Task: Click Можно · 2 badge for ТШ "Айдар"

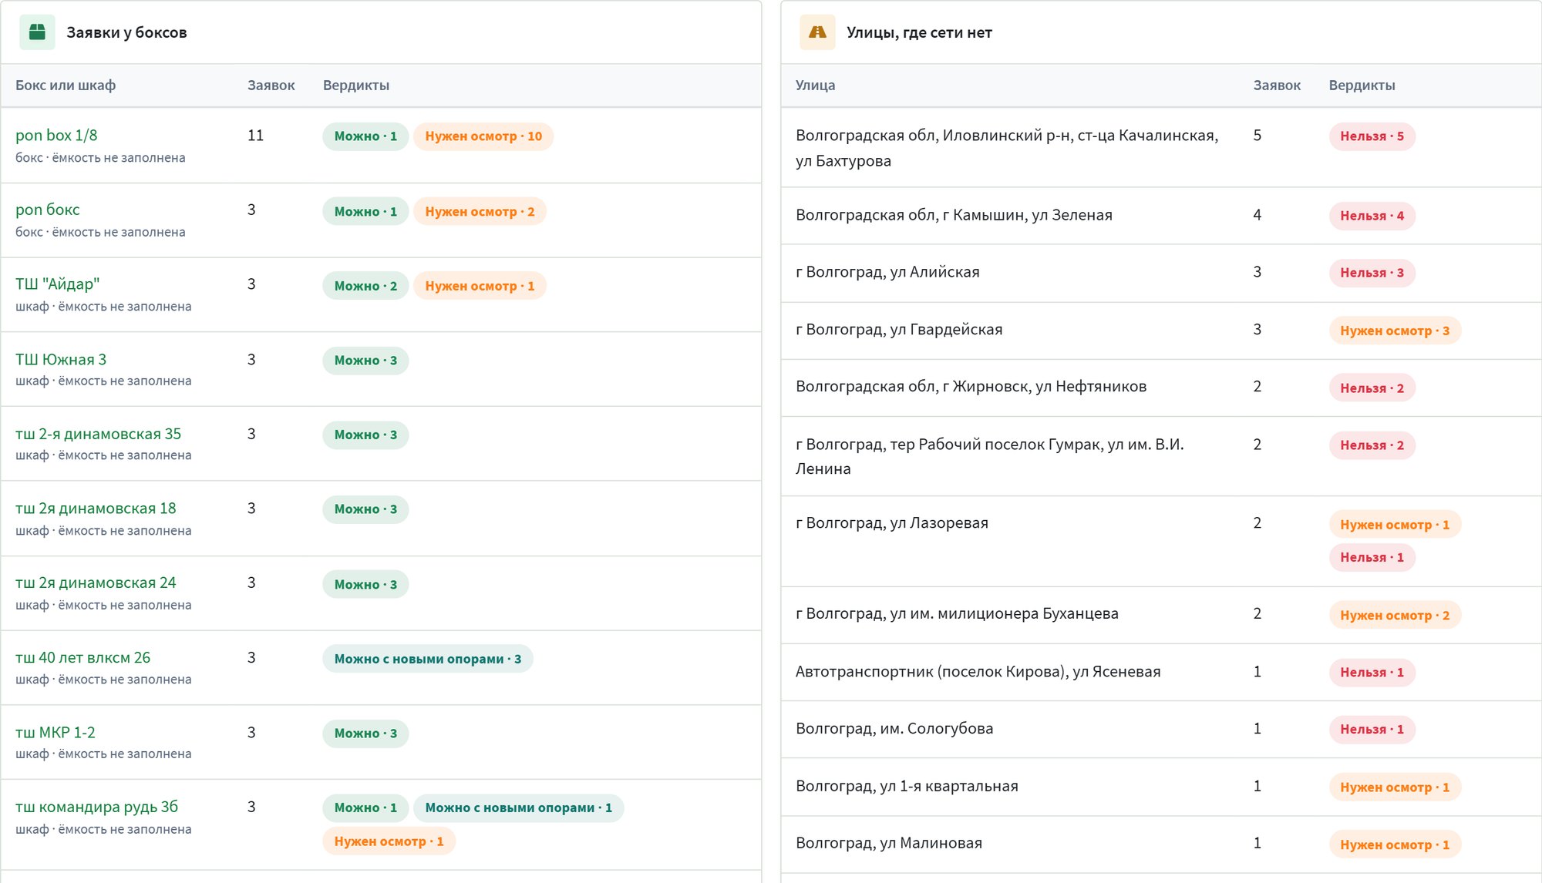Action: pyautogui.click(x=365, y=286)
